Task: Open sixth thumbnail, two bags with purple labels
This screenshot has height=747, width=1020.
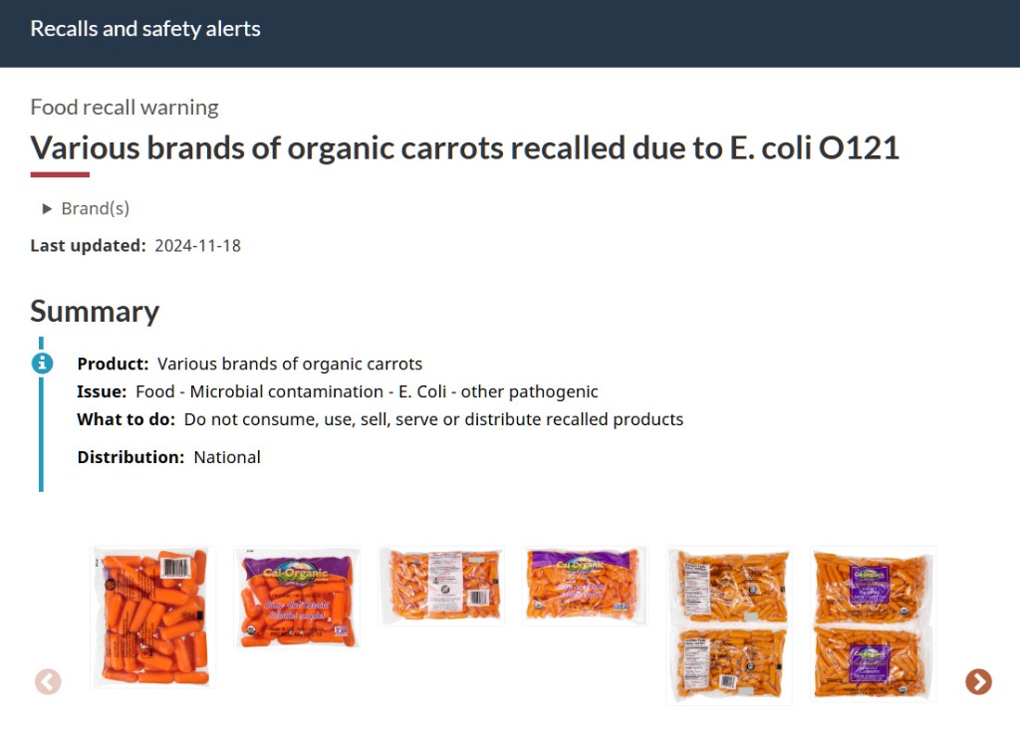Action: pyautogui.click(x=874, y=625)
